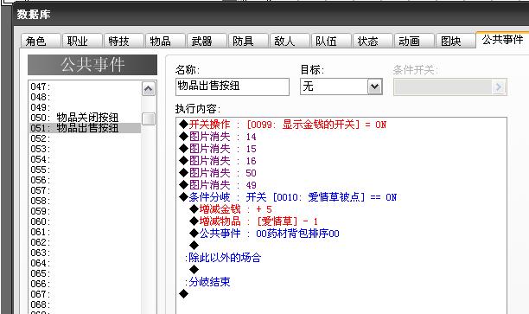Select list entry 067
The image size is (529, 314).
(x=85, y=294)
